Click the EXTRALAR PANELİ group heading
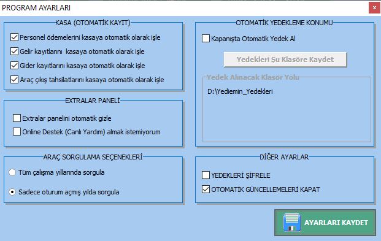 tap(93, 101)
